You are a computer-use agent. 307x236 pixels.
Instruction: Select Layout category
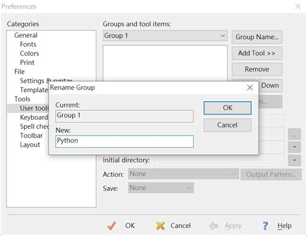click(x=30, y=145)
